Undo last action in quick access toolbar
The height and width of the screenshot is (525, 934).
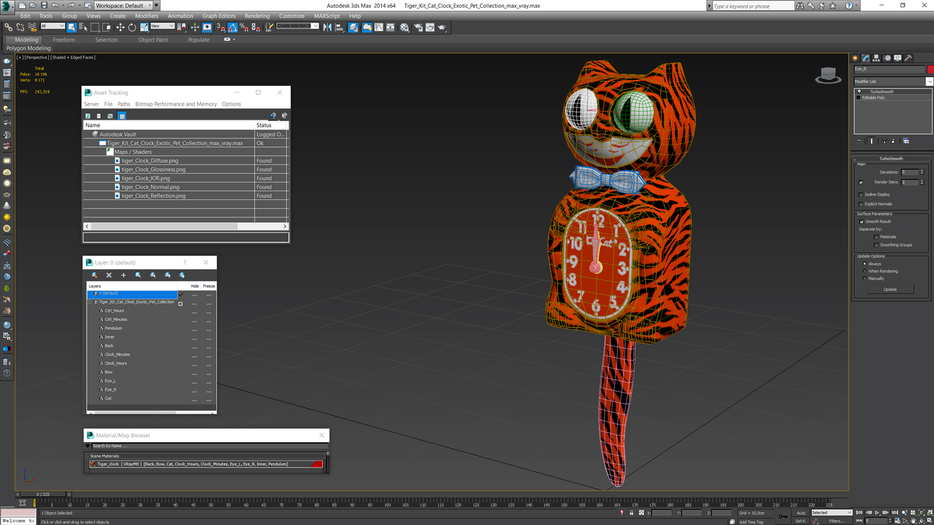(x=55, y=5)
